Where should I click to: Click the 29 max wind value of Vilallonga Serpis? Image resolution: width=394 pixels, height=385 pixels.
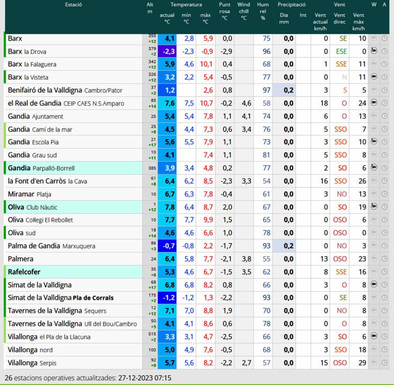(362, 363)
